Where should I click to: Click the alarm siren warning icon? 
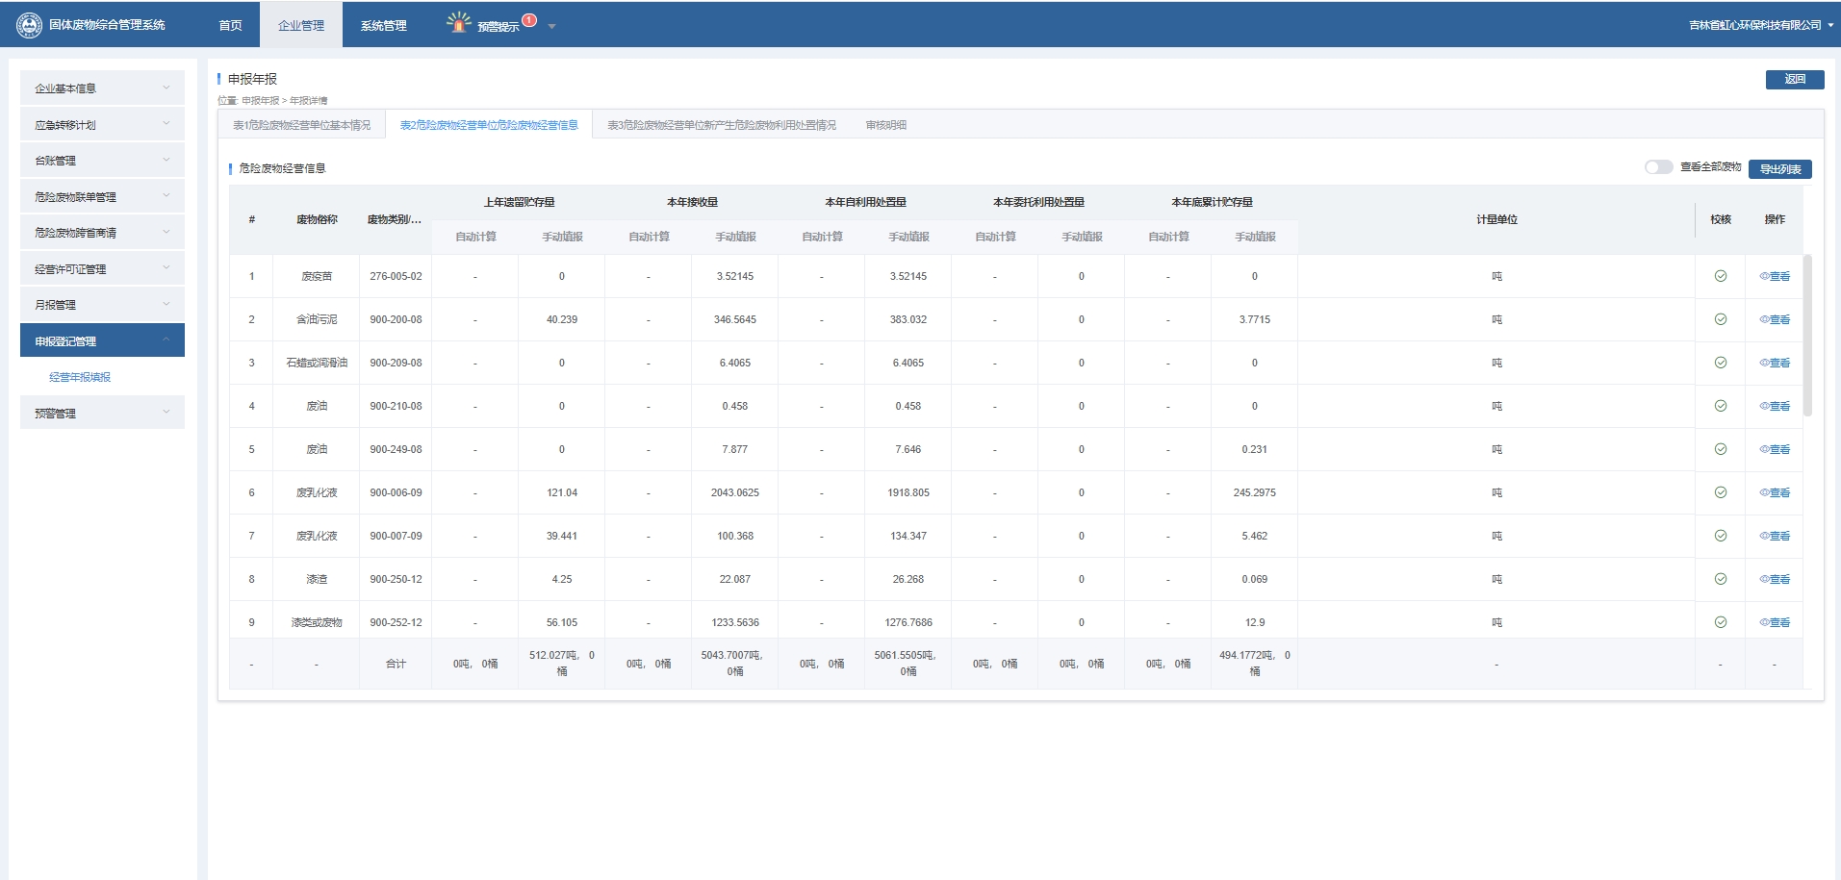pyautogui.click(x=459, y=22)
